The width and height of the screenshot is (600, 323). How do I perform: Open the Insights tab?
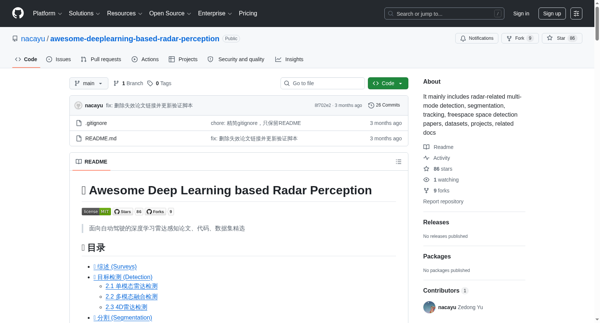pyautogui.click(x=289, y=59)
